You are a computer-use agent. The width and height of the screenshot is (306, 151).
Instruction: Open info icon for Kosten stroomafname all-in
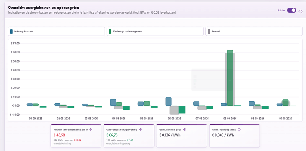click(x=91, y=129)
